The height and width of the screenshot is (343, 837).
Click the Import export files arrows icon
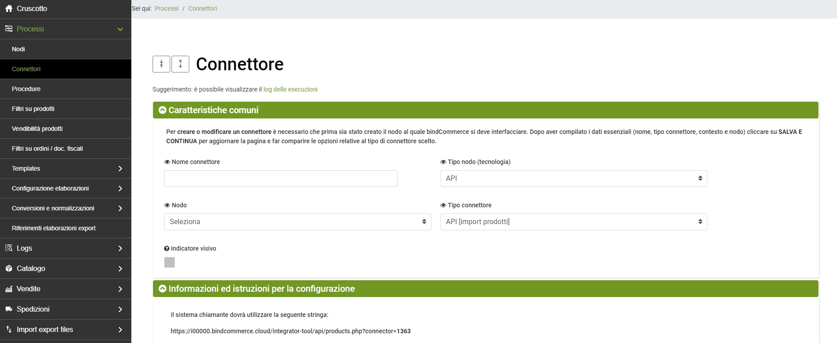[x=8, y=329]
